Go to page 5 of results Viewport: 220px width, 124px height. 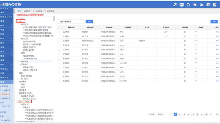point(193,114)
